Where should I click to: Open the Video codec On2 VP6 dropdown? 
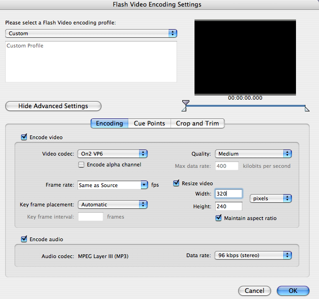pyautogui.click(x=112, y=154)
